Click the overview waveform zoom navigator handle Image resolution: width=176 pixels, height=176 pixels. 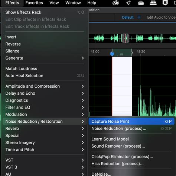click(125, 38)
